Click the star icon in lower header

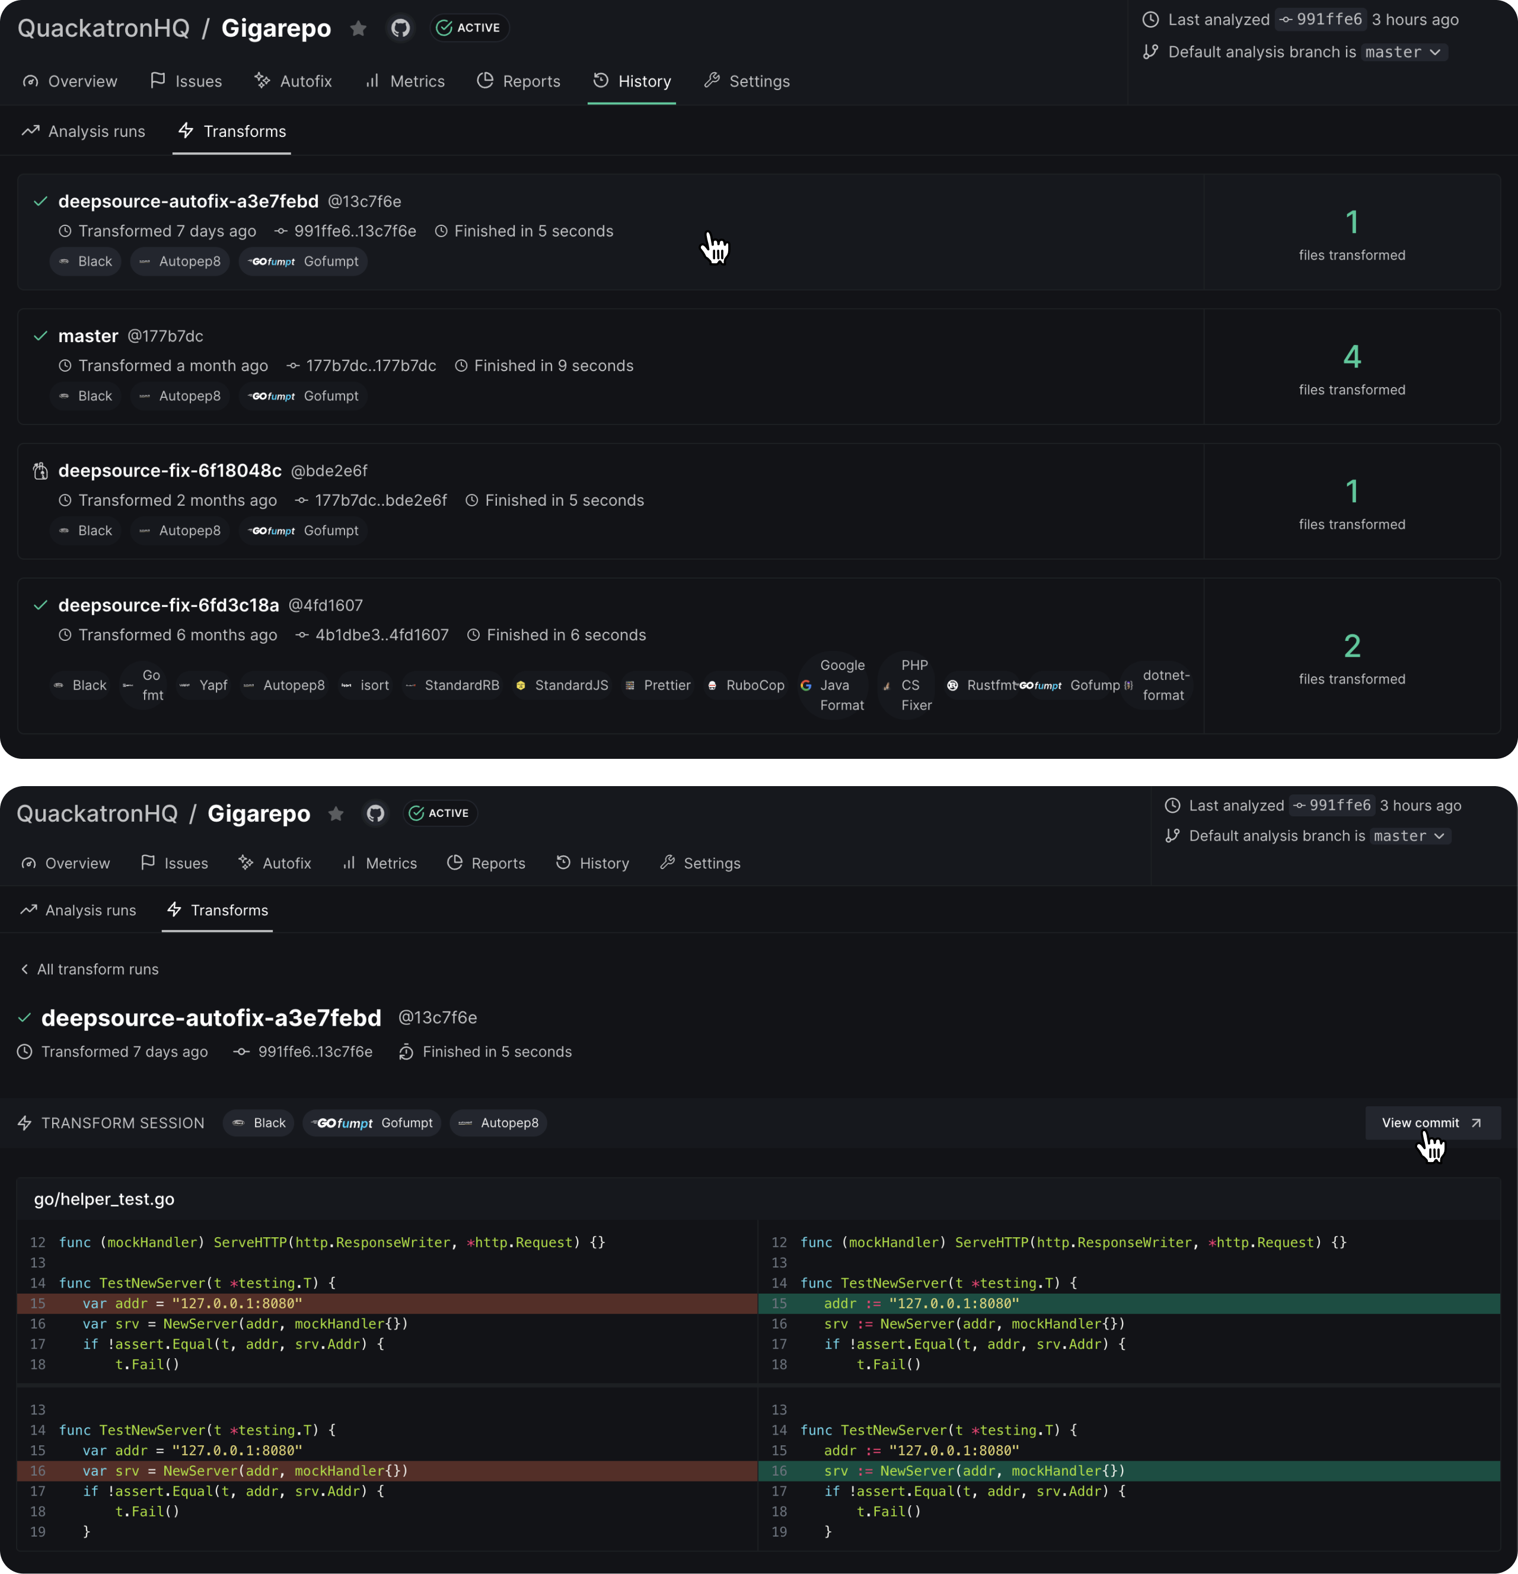336,813
